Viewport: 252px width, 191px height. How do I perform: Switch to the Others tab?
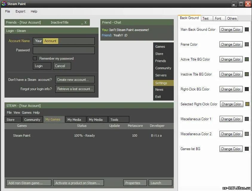pyautogui.click(x=232, y=19)
